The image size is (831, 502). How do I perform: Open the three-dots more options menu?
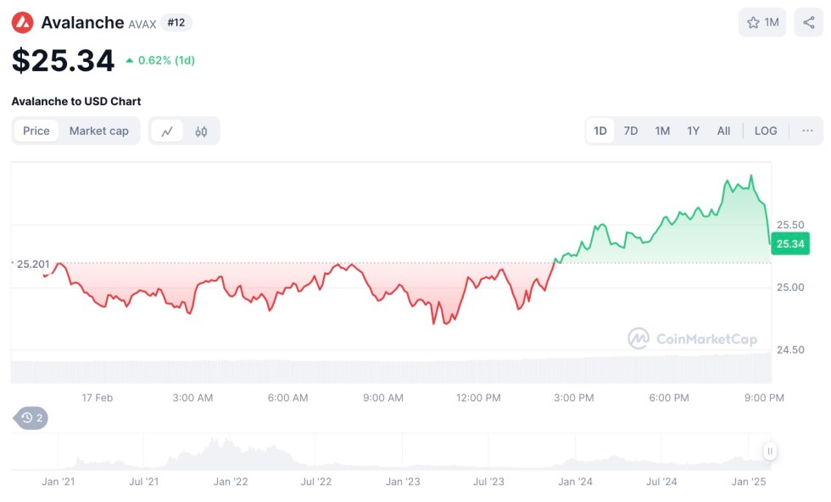(x=807, y=131)
